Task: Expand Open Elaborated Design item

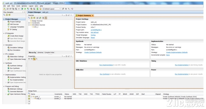Action: pos(6,59)
